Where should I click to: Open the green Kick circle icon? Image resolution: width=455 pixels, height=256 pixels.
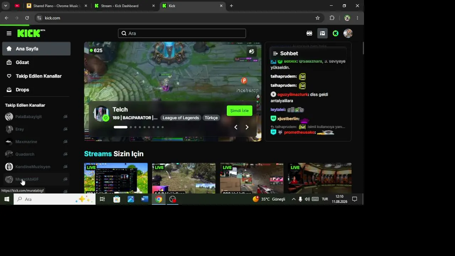click(336, 33)
